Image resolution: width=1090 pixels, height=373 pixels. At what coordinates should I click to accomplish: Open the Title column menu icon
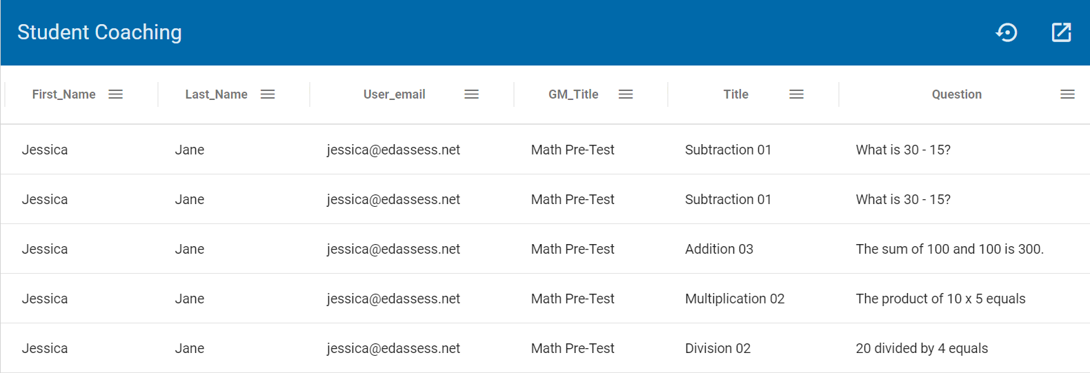tap(796, 94)
